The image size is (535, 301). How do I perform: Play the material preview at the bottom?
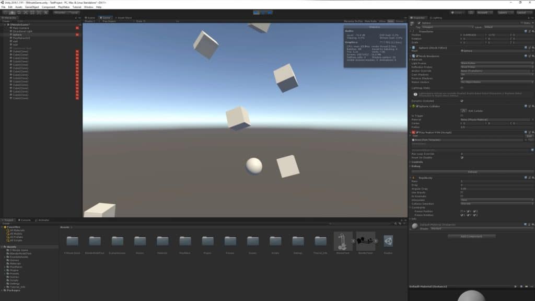tap(515, 287)
